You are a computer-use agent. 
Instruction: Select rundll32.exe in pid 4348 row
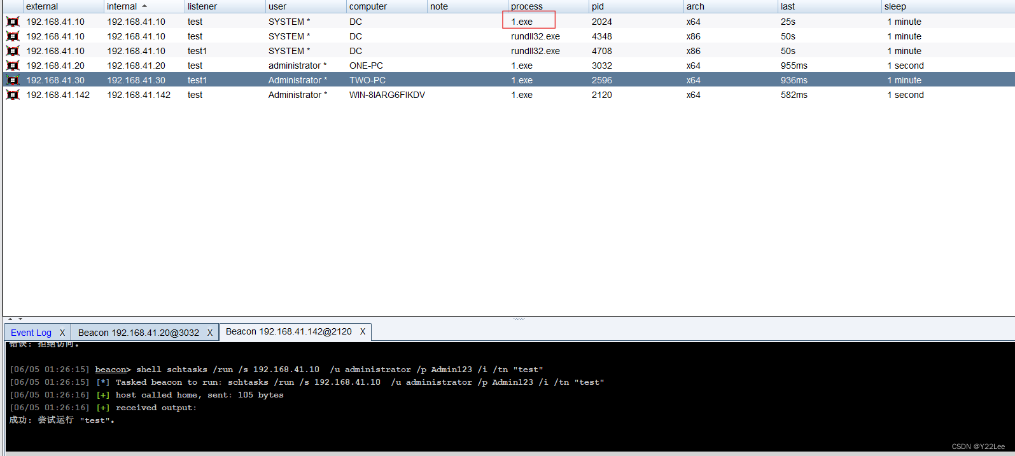(535, 36)
